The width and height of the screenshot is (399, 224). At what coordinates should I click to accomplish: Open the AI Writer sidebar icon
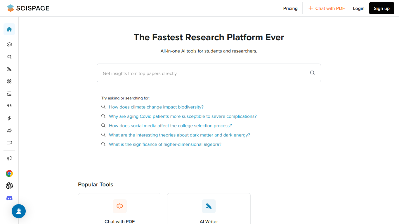tap(9, 69)
